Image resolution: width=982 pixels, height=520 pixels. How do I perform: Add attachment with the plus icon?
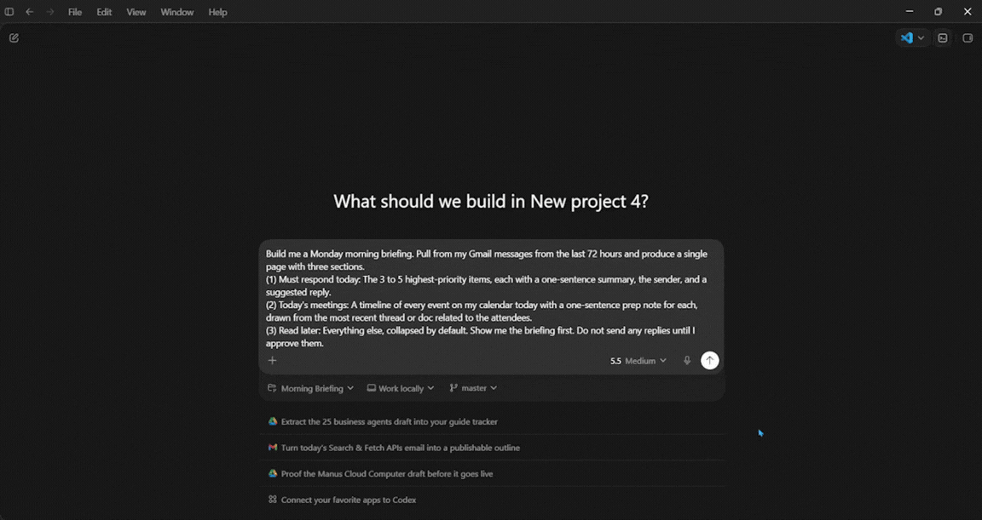tap(273, 360)
